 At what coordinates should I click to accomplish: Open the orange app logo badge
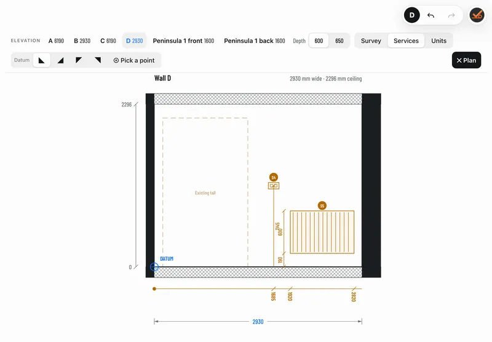(477, 15)
